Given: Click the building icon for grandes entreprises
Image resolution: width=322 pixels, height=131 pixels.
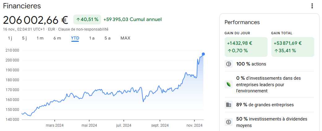Looking at the screenshot, I should (x=229, y=105).
